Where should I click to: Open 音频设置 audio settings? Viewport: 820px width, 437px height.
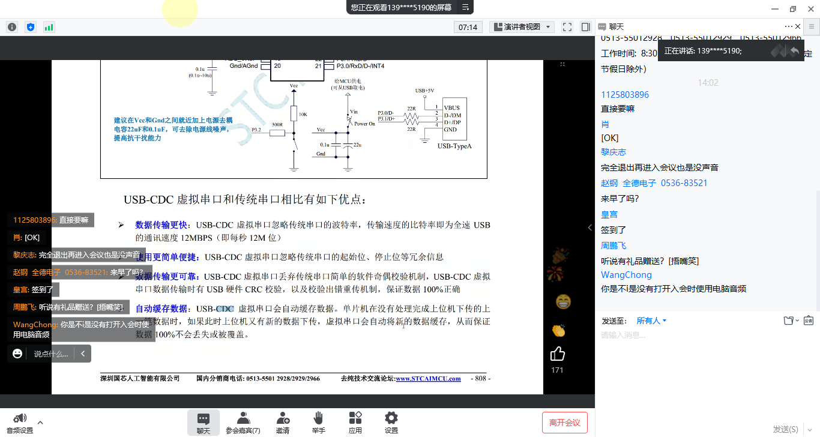pyautogui.click(x=20, y=423)
